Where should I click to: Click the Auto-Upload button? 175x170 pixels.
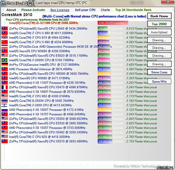tap(159, 32)
